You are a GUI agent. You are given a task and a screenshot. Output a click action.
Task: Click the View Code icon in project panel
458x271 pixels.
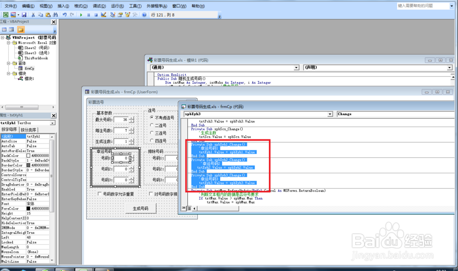coord(4,29)
